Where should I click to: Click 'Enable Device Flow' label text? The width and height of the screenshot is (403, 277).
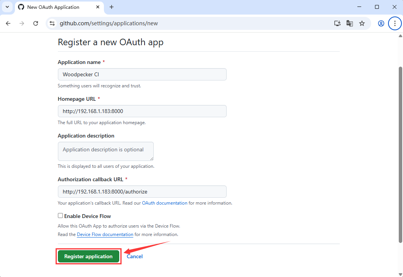(87, 216)
